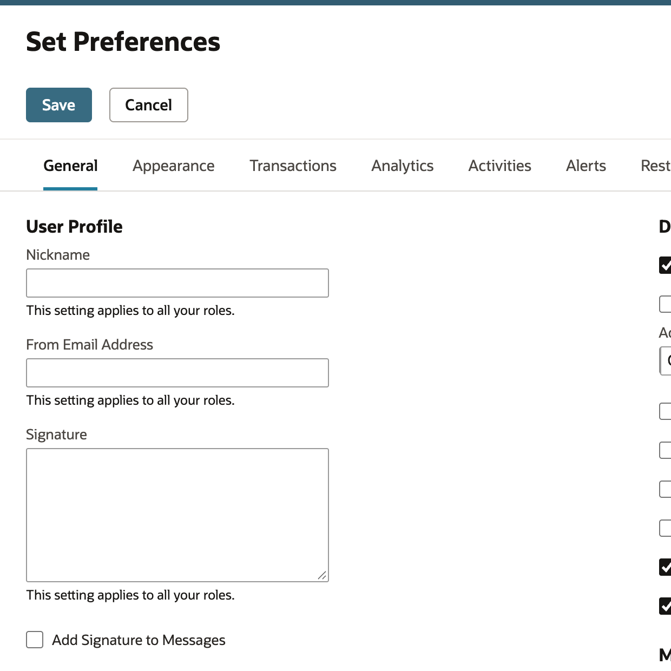The width and height of the screenshot is (671, 671).
Task: Select the General tab
Action: (x=70, y=166)
